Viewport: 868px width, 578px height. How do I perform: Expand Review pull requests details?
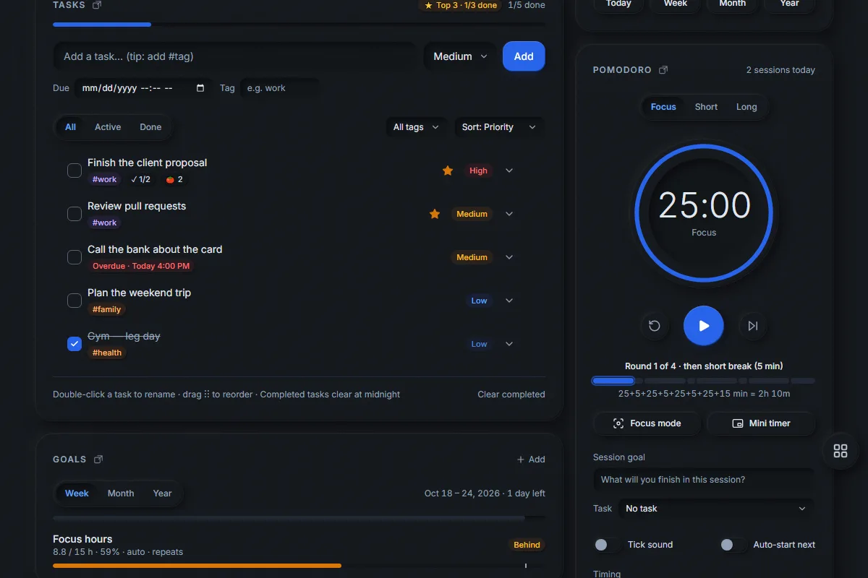pos(509,214)
